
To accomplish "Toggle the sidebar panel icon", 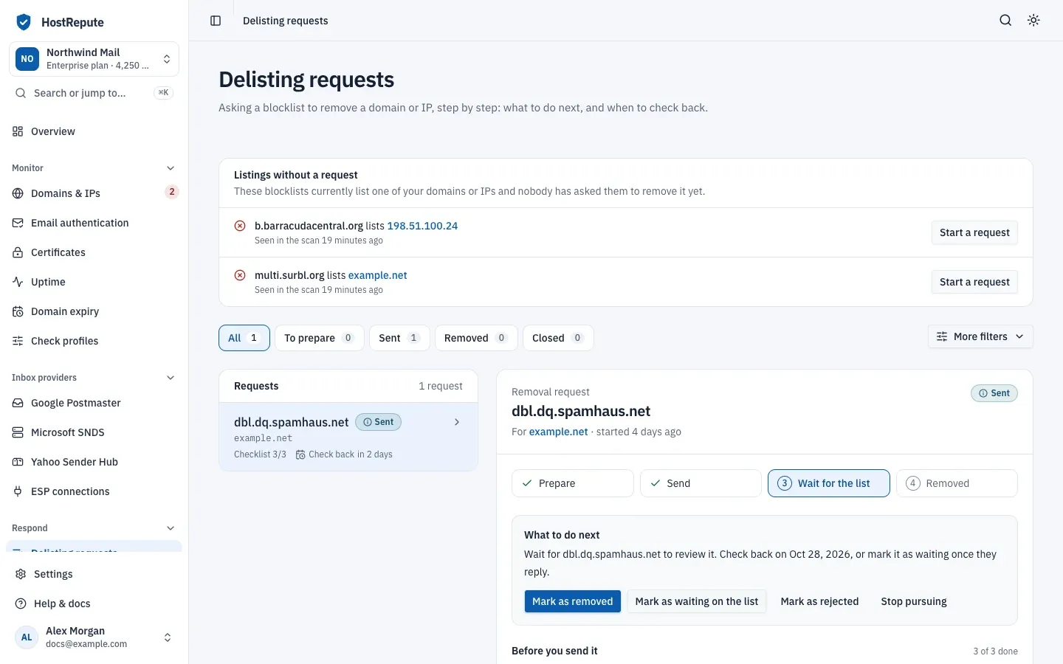I will [x=216, y=21].
